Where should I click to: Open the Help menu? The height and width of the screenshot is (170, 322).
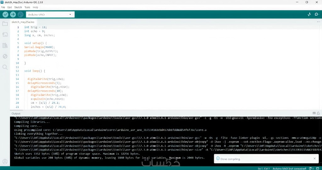[36, 8]
